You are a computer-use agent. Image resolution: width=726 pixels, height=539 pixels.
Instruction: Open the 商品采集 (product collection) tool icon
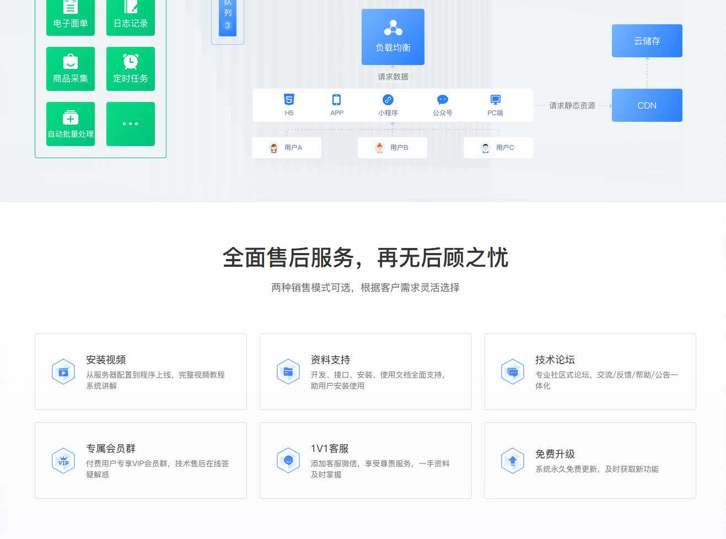[x=70, y=68]
